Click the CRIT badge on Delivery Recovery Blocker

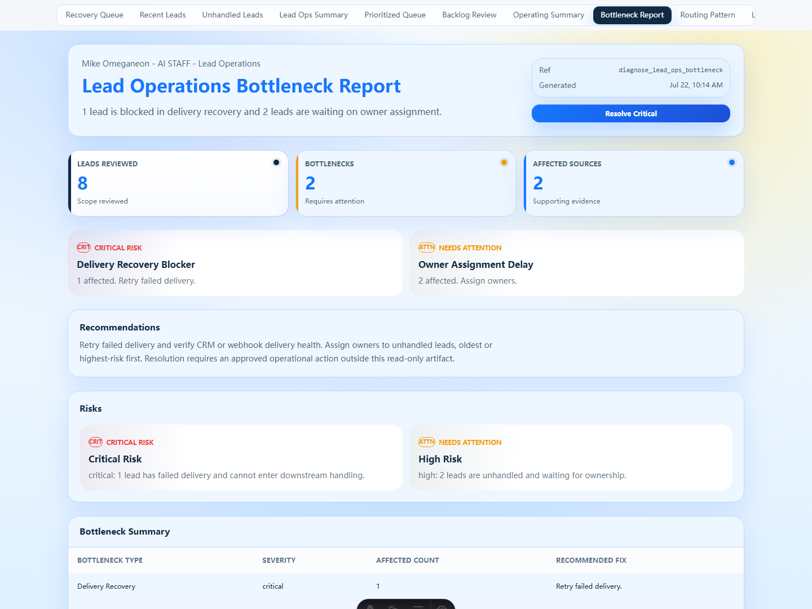coord(83,248)
